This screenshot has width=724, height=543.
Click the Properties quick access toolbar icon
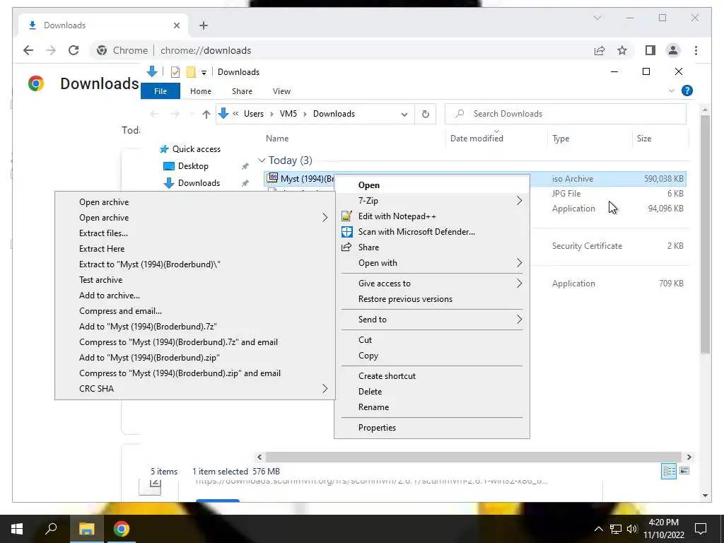pos(175,72)
